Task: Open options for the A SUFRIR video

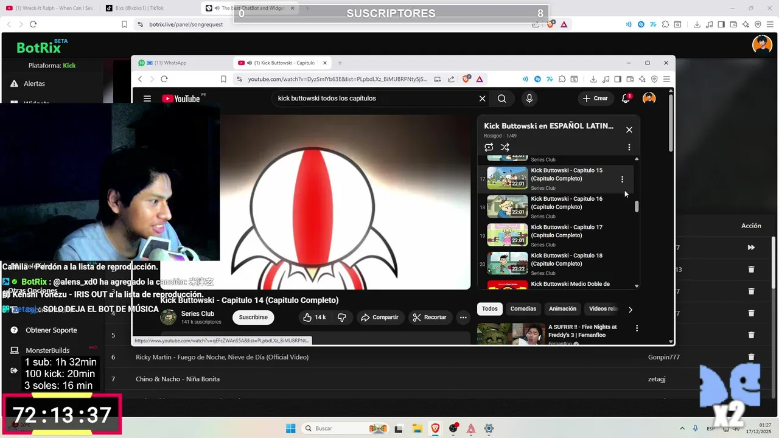Action: point(637,328)
